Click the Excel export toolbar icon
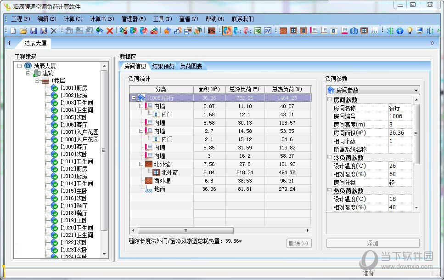This screenshot has height=280, width=444. tap(258, 31)
